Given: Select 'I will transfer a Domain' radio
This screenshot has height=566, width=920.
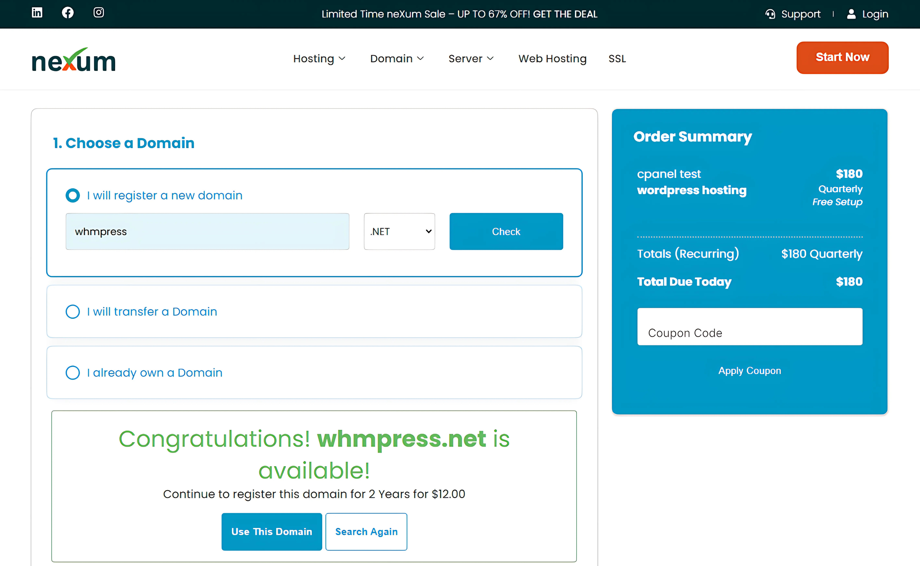Looking at the screenshot, I should coord(73,312).
